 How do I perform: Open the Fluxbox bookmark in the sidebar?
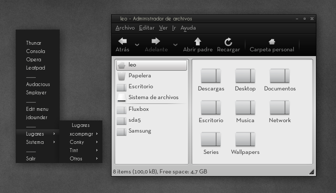pos(152,109)
